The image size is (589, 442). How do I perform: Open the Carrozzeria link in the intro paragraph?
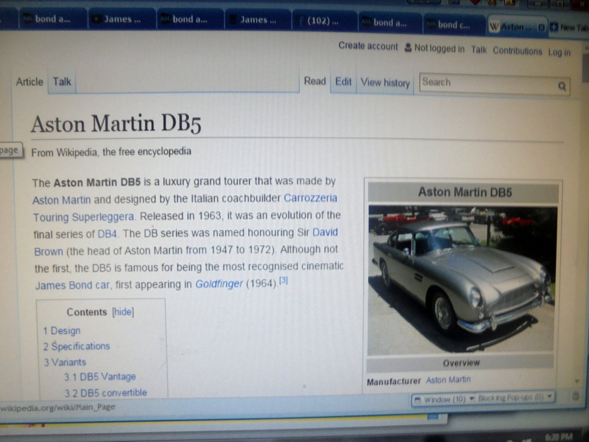310,198
